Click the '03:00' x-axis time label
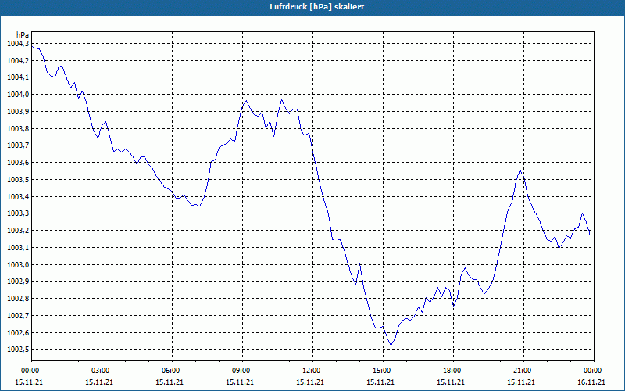625x391 pixels. tap(100, 371)
